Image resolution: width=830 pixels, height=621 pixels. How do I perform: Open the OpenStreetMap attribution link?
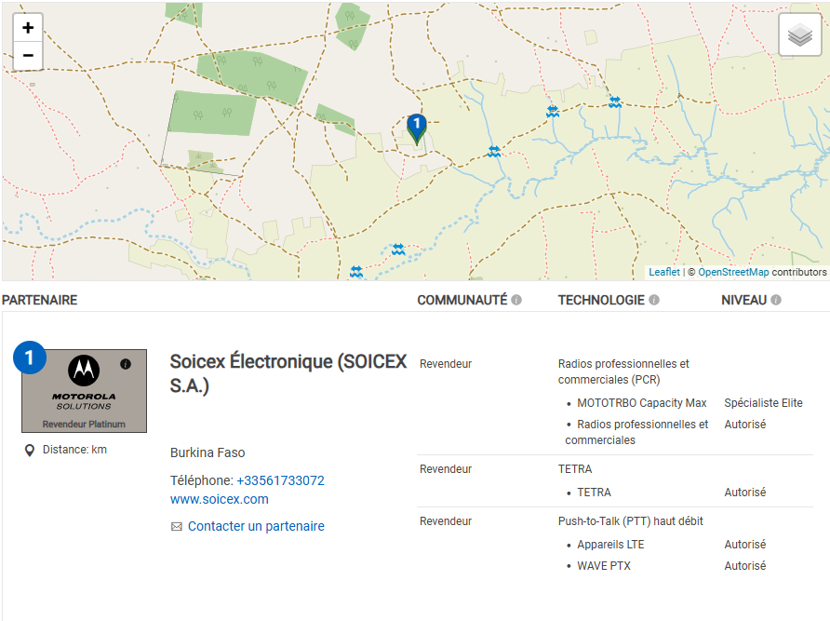pyautogui.click(x=733, y=272)
